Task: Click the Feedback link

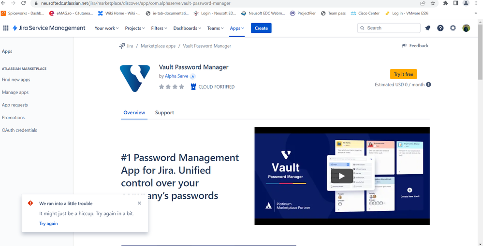Action: pos(419,45)
